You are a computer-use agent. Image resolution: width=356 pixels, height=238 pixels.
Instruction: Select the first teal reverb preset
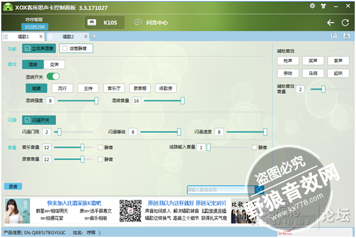point(36,88)
